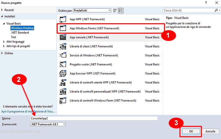Viewport: 221px width, 139px height.
Task: Choose the App browser WPF icon
Action: tap(62, 74)
